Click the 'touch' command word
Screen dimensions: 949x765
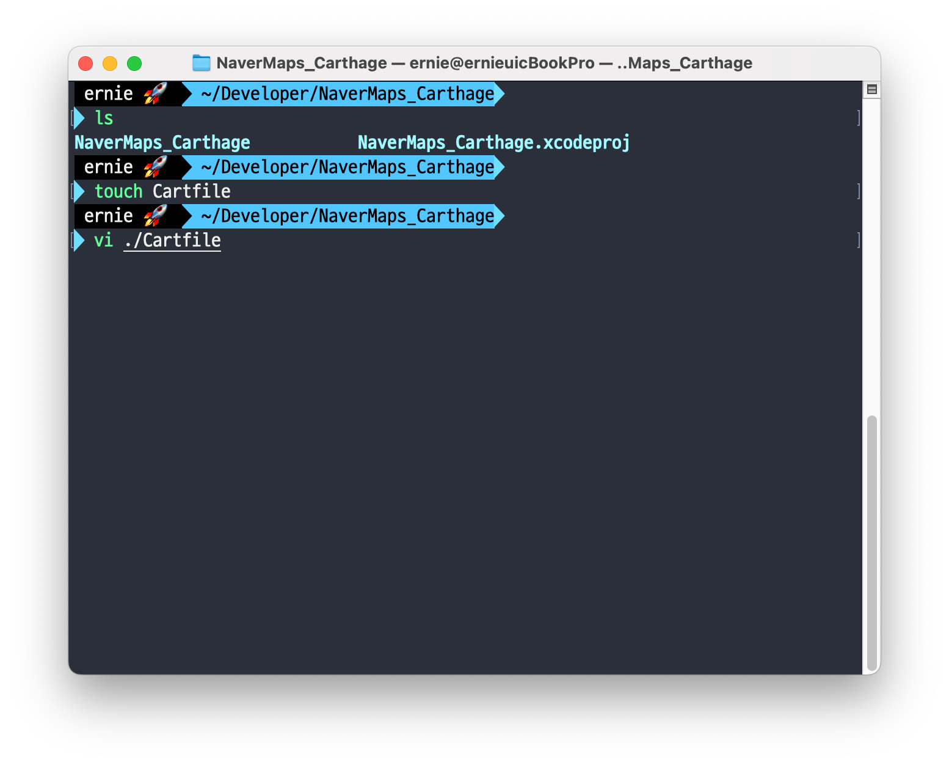118,191
